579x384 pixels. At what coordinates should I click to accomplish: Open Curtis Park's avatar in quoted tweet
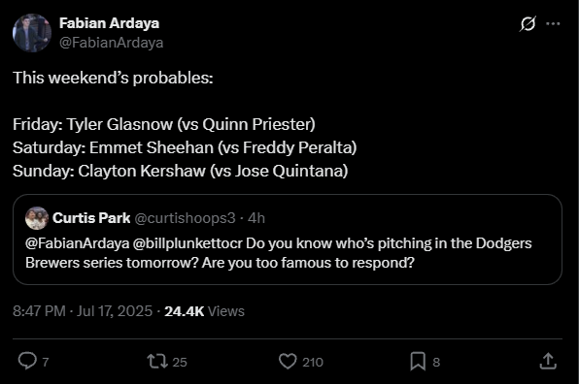37,218
